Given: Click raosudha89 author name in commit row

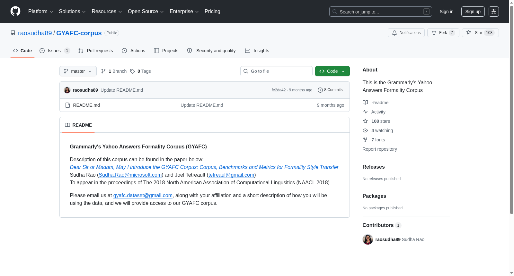Looking at the screenshot, I should tap(85, 90).
